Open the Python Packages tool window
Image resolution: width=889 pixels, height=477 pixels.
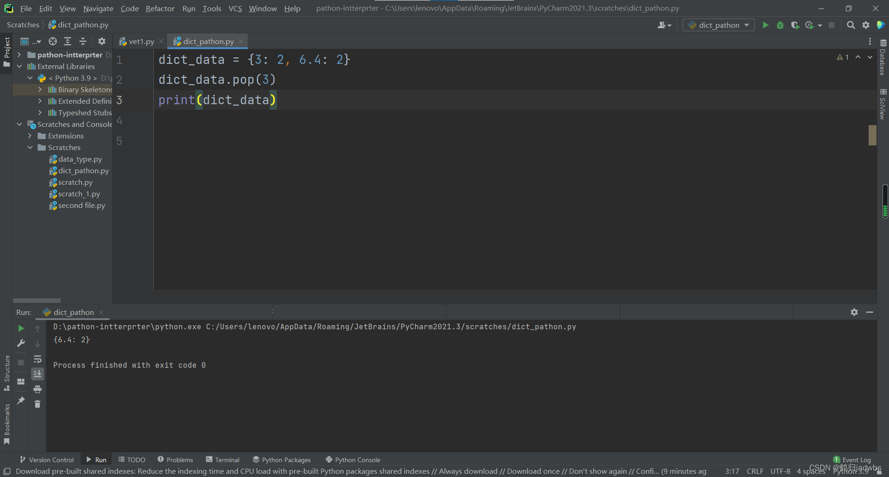[282, 459]
